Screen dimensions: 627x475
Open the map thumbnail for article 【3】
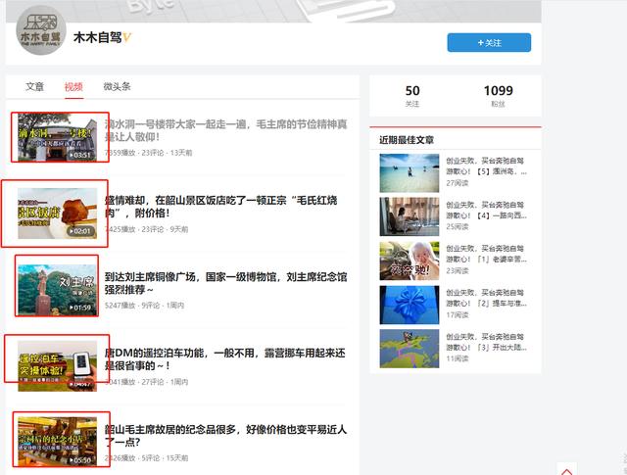(409, 347)
